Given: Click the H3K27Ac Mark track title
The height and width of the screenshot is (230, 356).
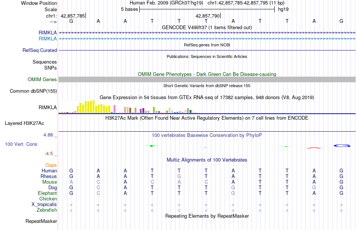Looking at the screenshot, I should pyautogui.click(x=207, y=118).
